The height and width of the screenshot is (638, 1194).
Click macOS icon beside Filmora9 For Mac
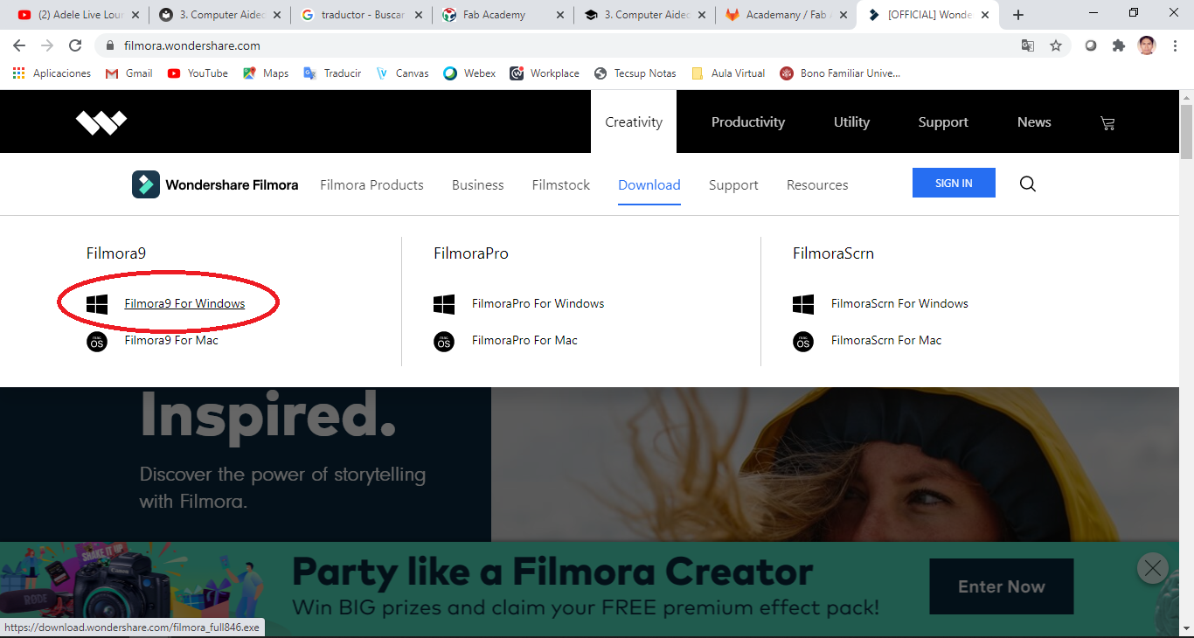pyautogui.click(x=97, y=341)
